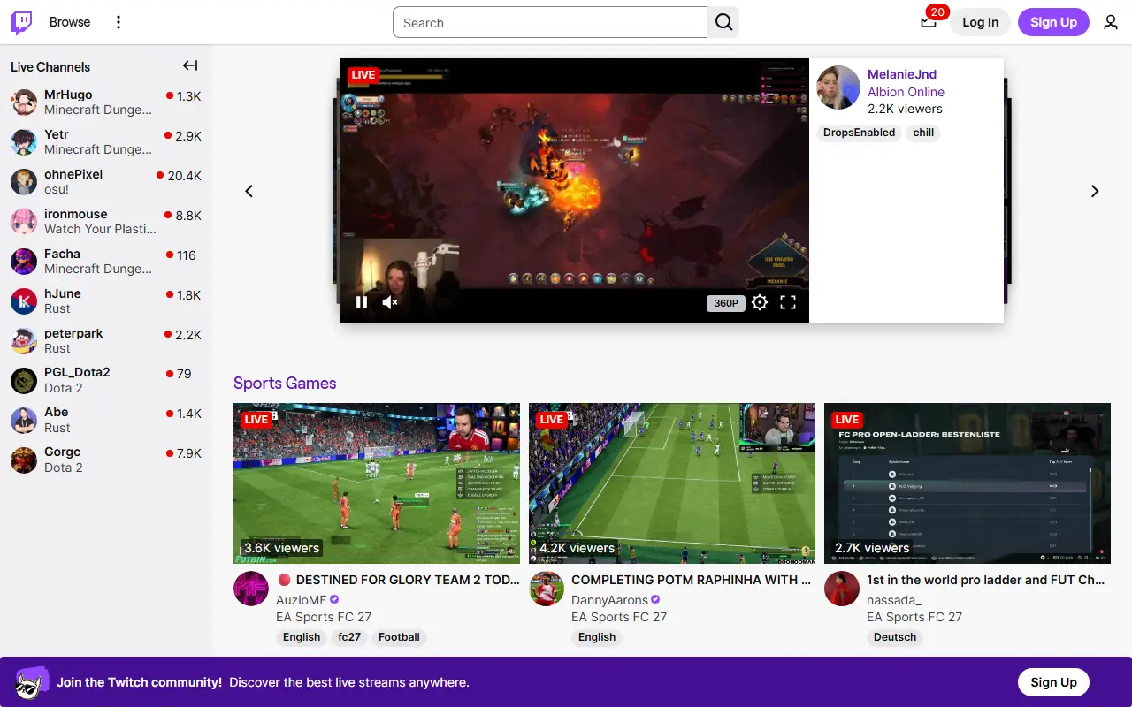
Task: Open the DannyAarons stream thumbnail
Action: click(x=672, y=483)
